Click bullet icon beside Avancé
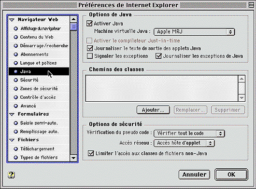Viewport: 256px width, 189px height. coord(15,106)
